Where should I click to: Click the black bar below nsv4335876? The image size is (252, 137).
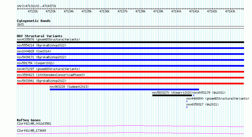(130, 42)
